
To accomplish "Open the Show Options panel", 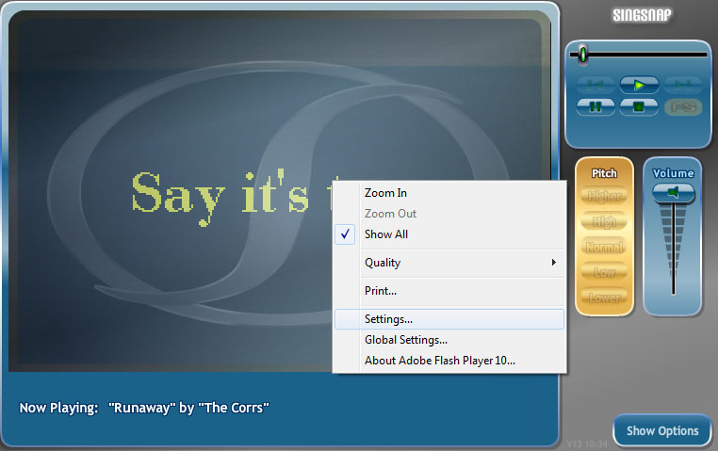I will (662, 430).
